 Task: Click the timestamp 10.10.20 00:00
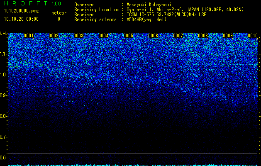click(22, 19)
